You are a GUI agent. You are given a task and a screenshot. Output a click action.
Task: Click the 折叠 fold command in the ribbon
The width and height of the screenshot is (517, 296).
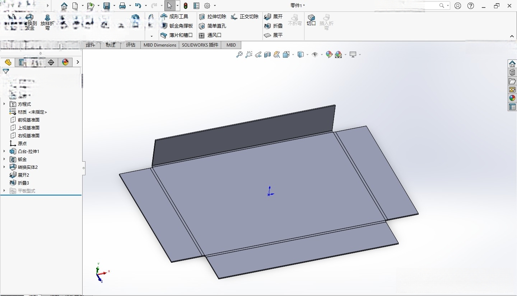coord(274,26)
